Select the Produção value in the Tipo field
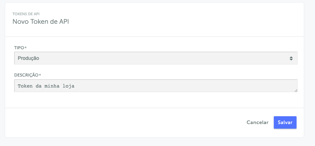 tap(28, 58)
